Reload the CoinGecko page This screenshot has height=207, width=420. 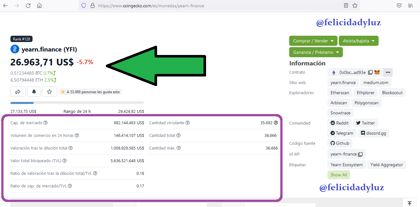pyautogui.click(x=28, y=5)
